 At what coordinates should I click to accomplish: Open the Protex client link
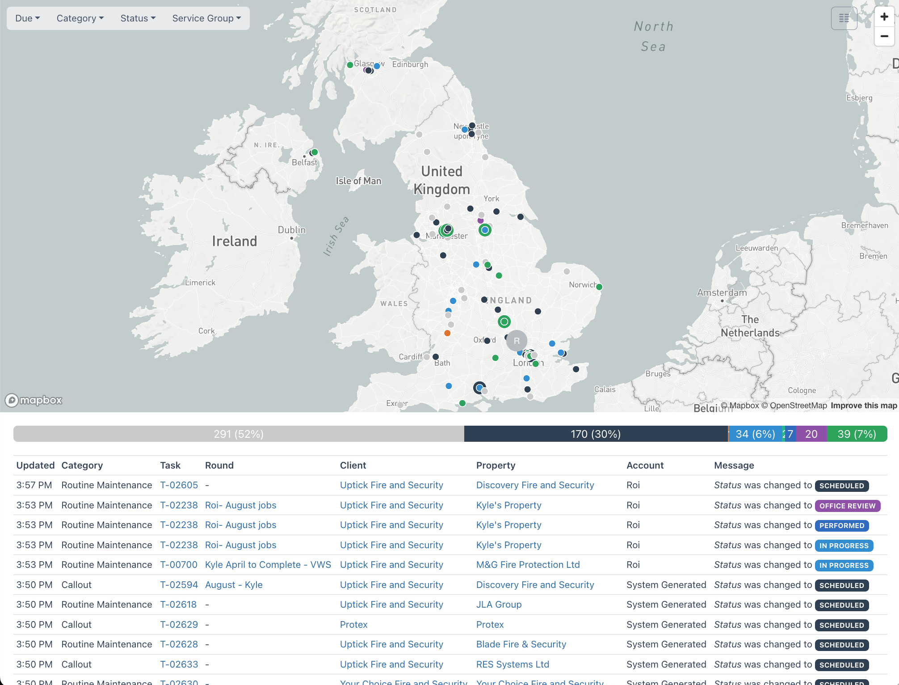[353, 625]
